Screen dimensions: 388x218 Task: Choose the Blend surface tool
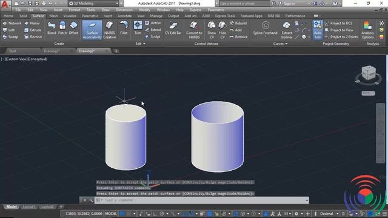pyautogui.click(x=52, y=28)
